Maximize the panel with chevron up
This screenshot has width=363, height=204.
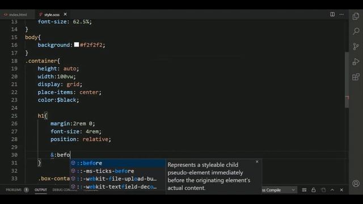click(x=332, y=190)
